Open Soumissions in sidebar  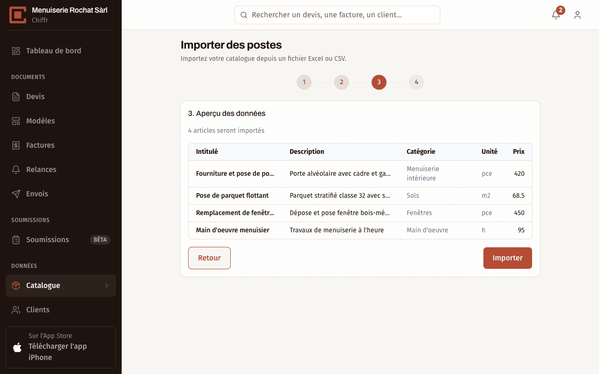tap(61, 240)
